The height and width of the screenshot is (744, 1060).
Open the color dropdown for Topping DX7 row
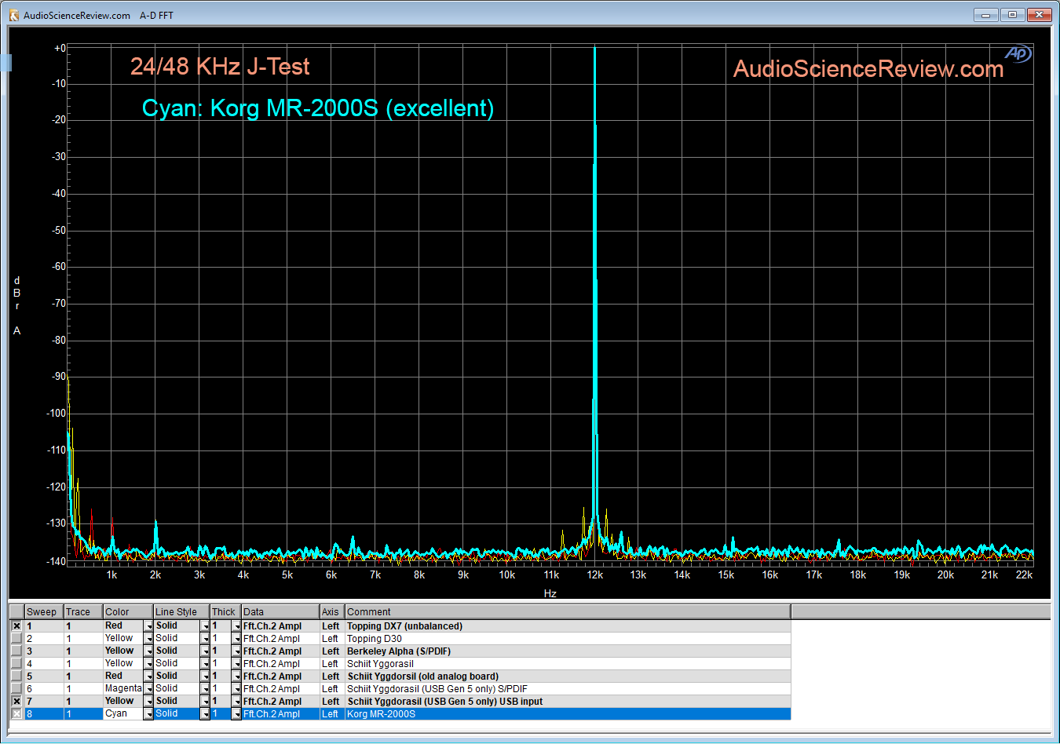click(x=148, y=626)
